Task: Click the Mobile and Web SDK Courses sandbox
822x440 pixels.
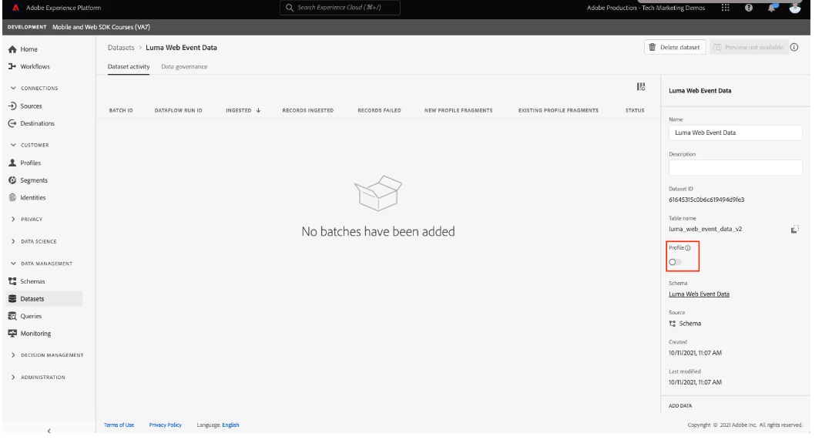Action: (x=101, y=27)
